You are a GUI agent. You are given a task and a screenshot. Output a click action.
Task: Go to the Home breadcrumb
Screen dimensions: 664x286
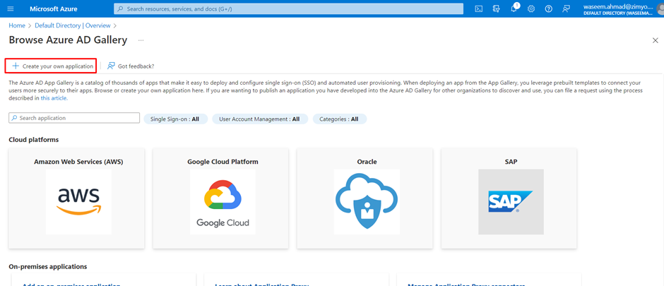17,25
